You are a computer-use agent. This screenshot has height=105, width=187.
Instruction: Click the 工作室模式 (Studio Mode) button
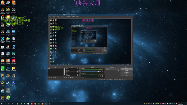(127, 72)
